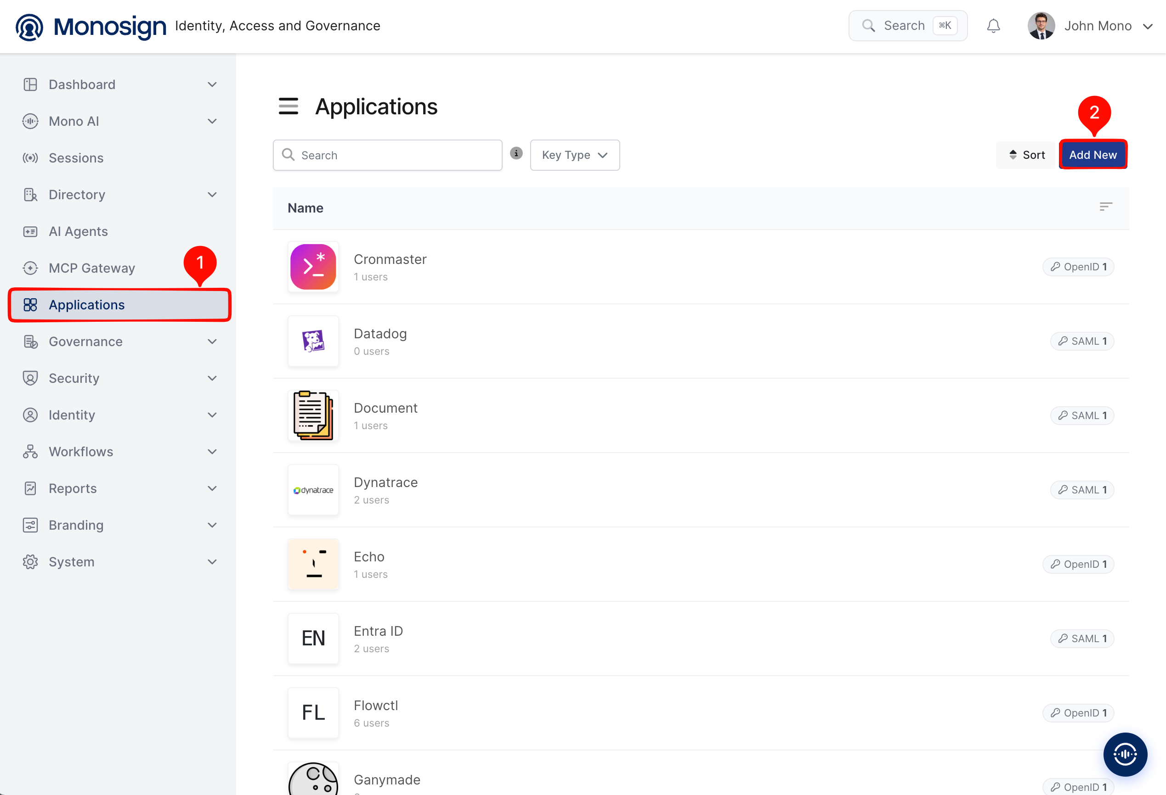Click the info icon next to search

(x=516, y=153)
